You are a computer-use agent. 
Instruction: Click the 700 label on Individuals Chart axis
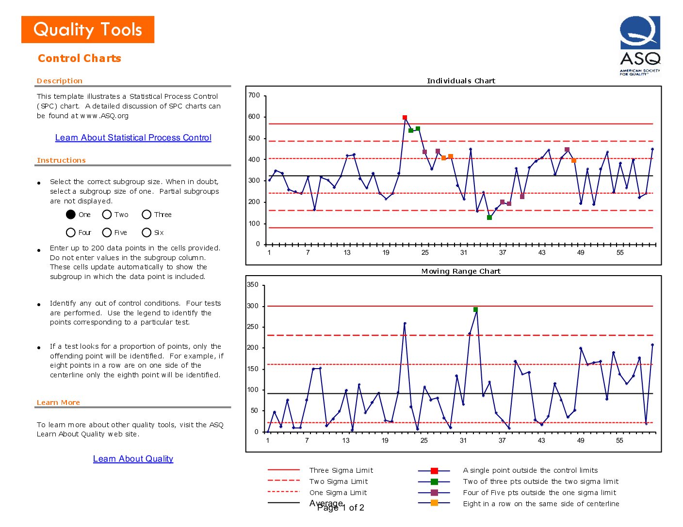pyautogui.click(x=254, y=95)
